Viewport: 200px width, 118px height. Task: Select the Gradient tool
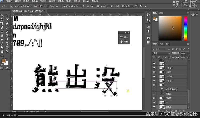pyautogui.click(x=7, y=35)
